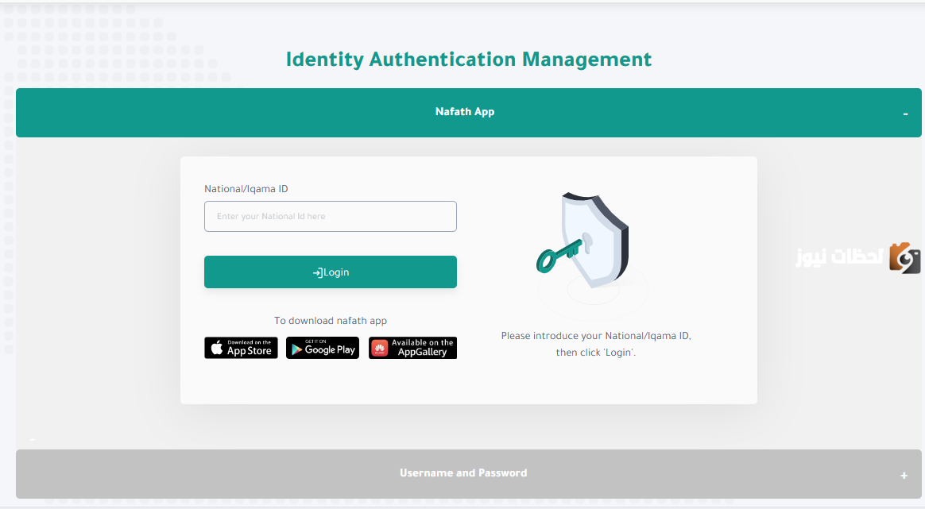The height and width of the screenshot is (509, 925).
Task: Open the Google Play download badge
Action: tap(323, 348)
